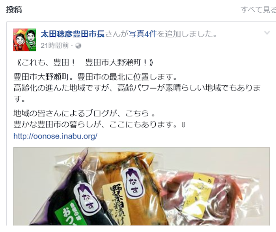Click the なす sticker on the brown package
Image resolution: width=276 pixels, height=232 pixels.
click(x=133, y=183)
